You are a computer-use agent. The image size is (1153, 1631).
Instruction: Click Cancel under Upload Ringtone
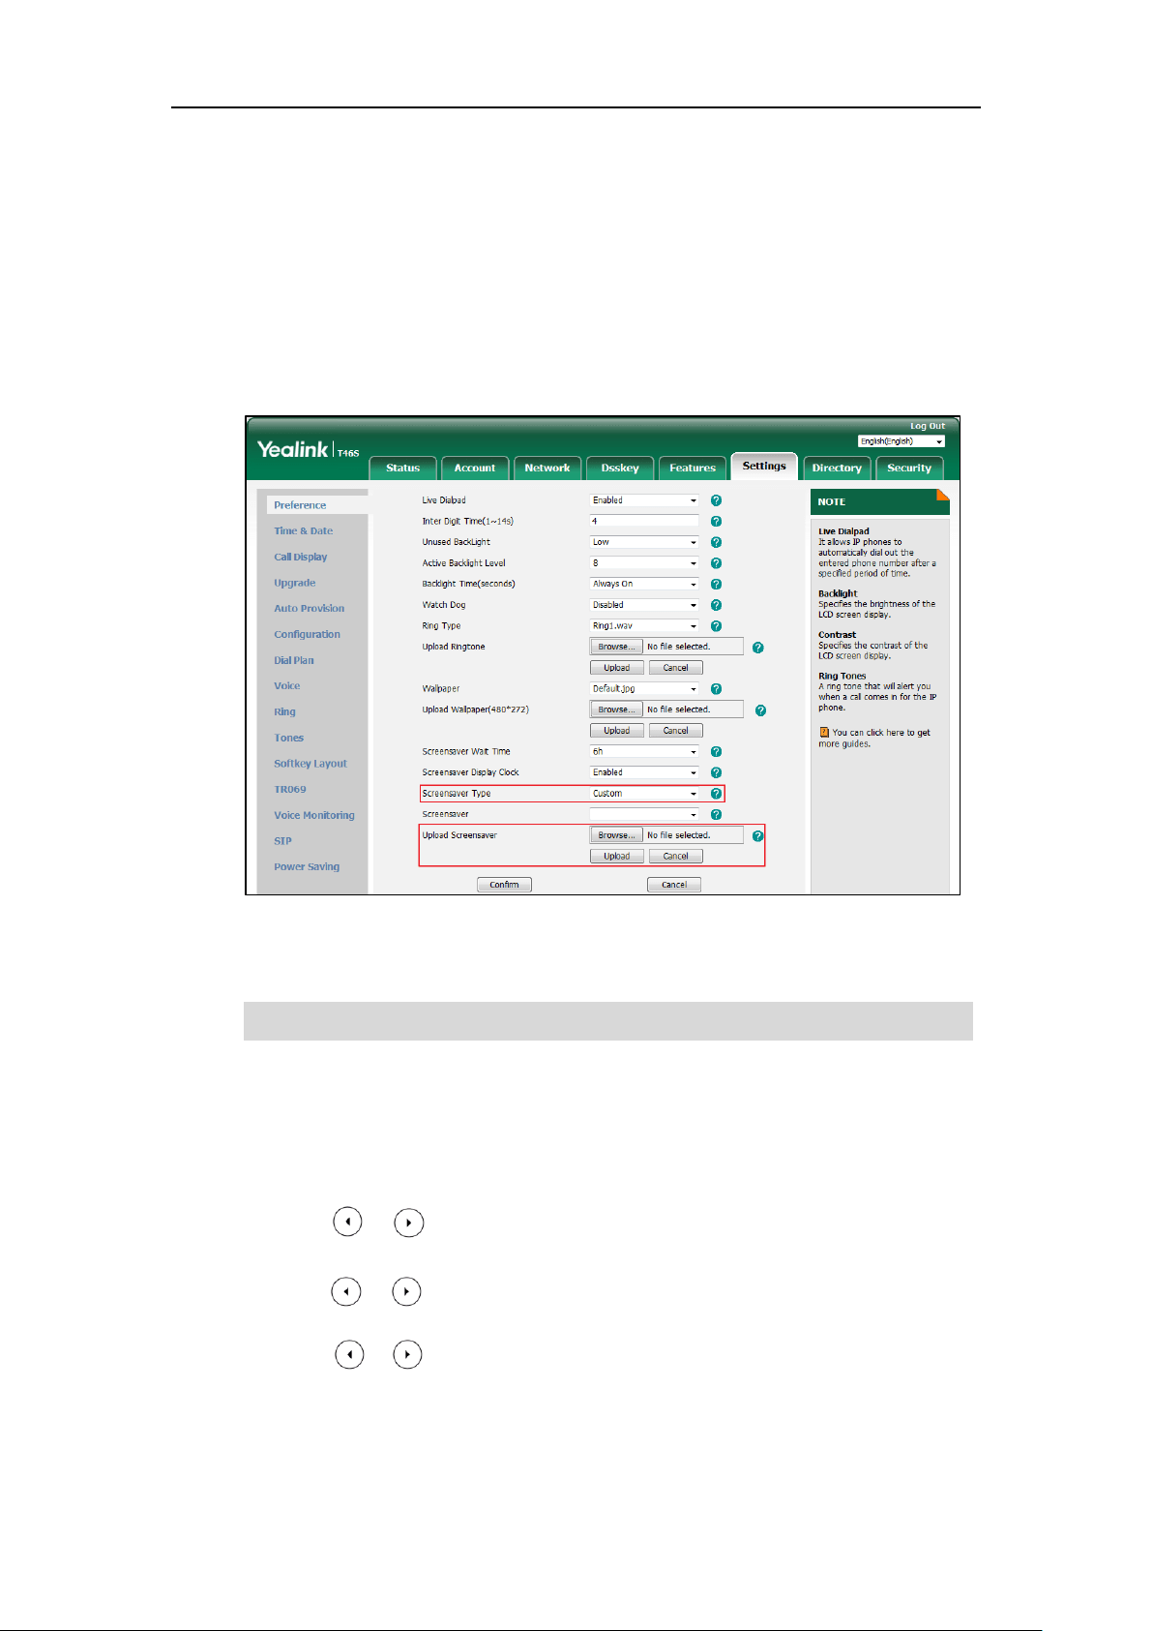click(x=675, y=668)
